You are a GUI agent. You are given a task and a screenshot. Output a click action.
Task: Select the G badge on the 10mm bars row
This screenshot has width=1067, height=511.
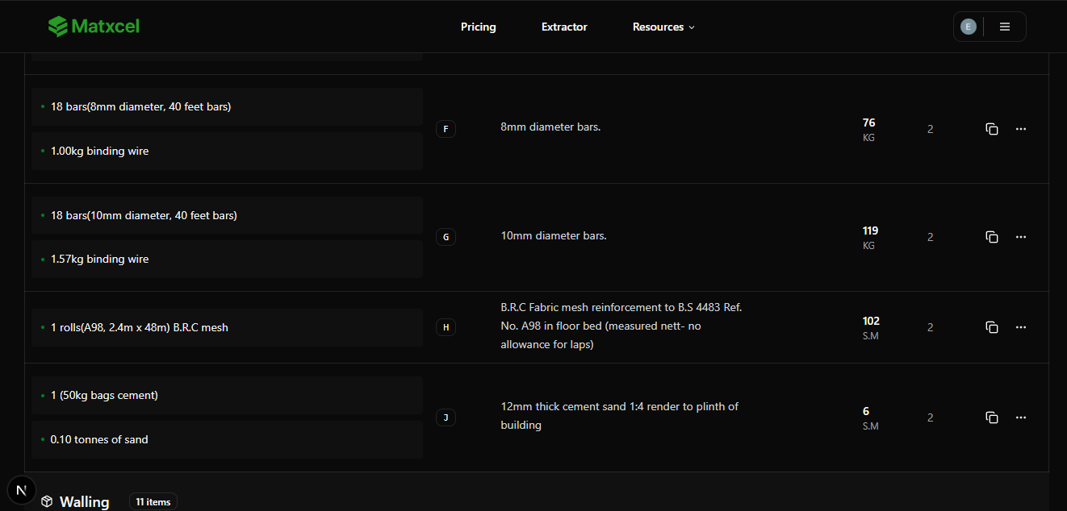coord(446,236)
